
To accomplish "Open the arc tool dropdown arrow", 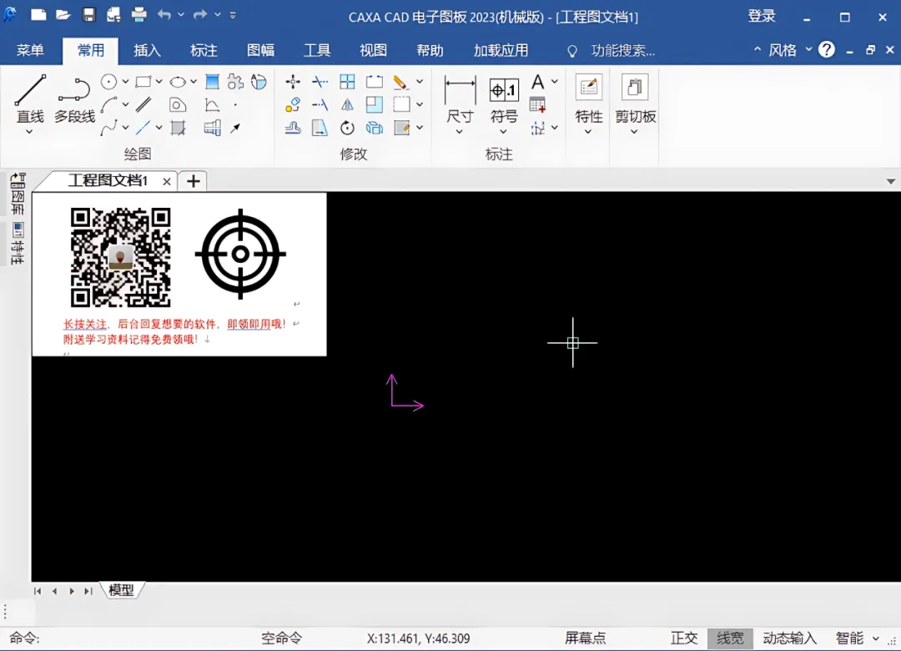I will pos(124,105).
